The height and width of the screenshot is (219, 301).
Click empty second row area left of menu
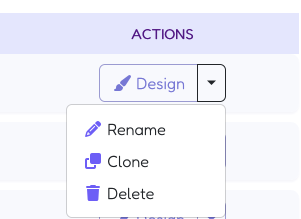[33, 151]
